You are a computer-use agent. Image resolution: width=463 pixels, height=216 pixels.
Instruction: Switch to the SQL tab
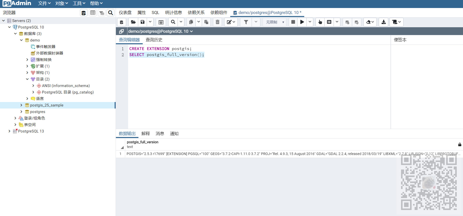tap(156, 12)
